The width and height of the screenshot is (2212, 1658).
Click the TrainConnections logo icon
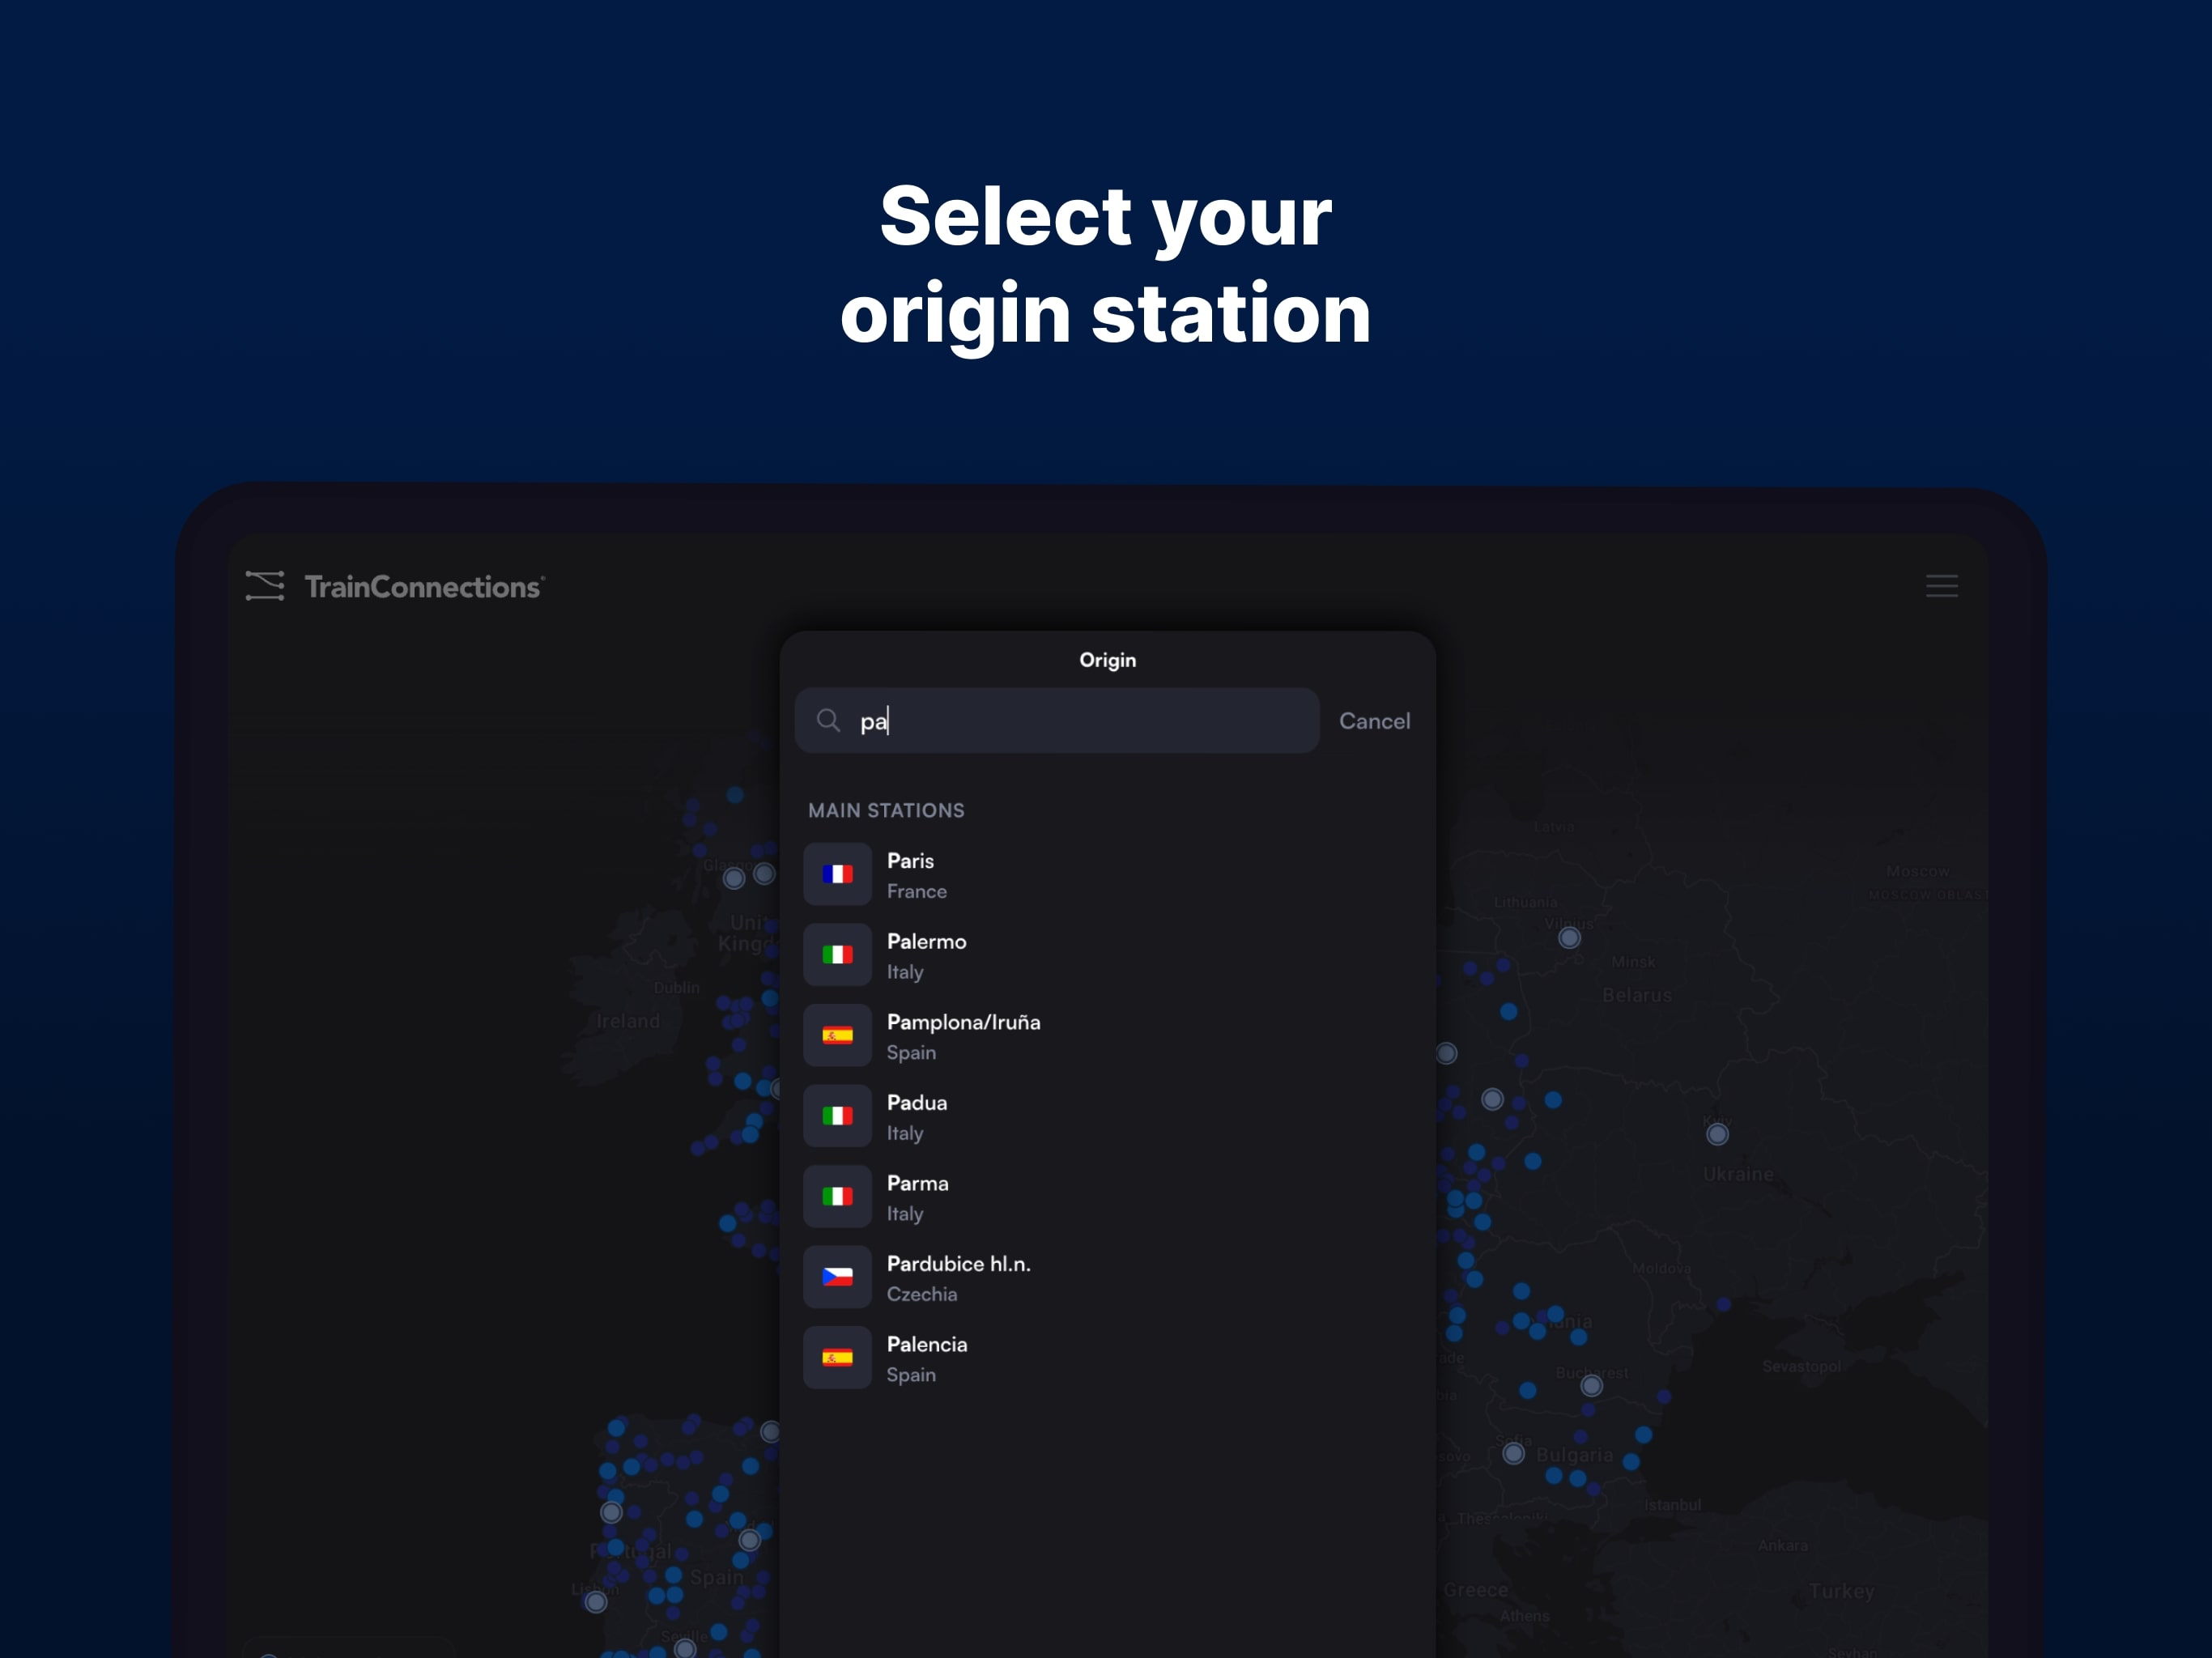point(265,586)
